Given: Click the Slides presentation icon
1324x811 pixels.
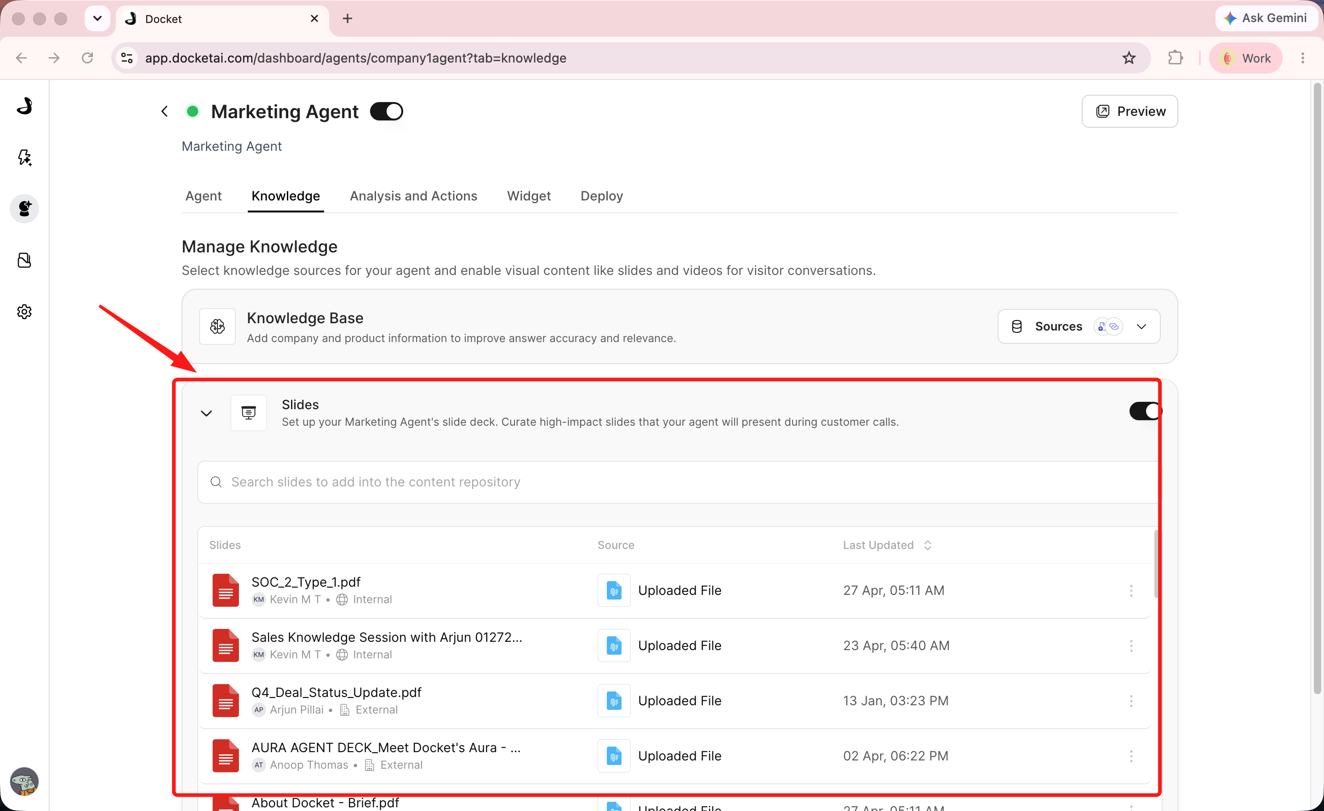Looking at the screenshot, I should coord(248,413).
